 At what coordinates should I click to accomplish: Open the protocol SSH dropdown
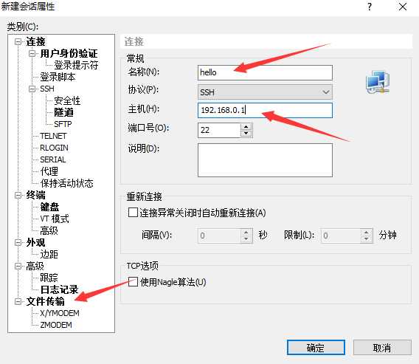(x=265, y=92)
